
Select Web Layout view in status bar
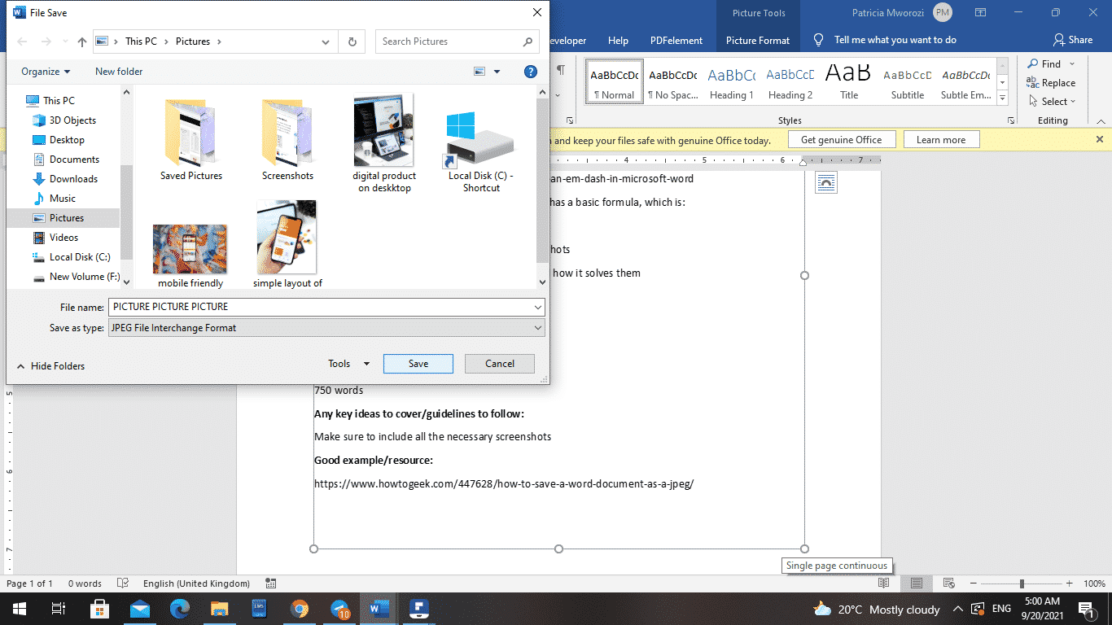(949, 583)
